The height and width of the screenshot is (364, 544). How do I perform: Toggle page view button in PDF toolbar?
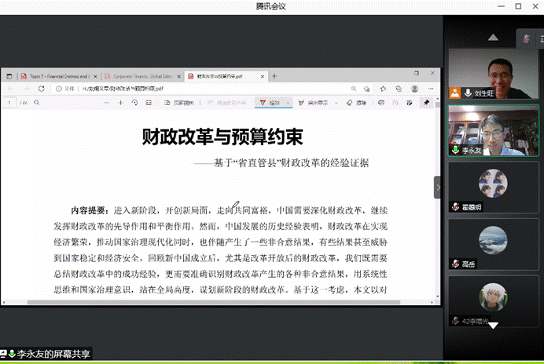click(178, 103)
